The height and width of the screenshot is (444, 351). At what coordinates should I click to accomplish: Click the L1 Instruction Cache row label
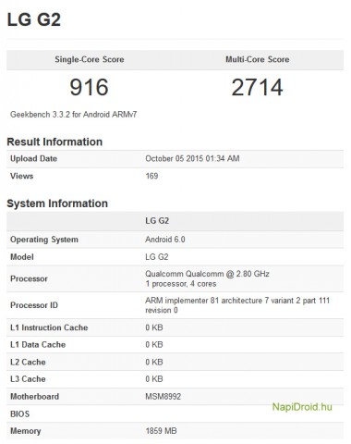(49, 327)
